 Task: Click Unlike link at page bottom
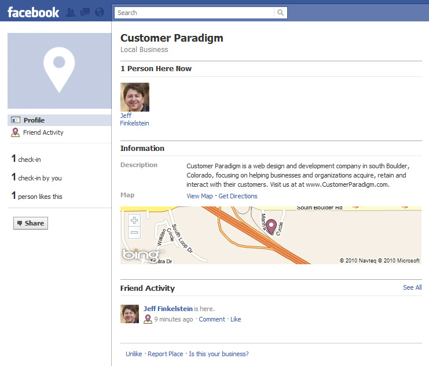point(134,354)
